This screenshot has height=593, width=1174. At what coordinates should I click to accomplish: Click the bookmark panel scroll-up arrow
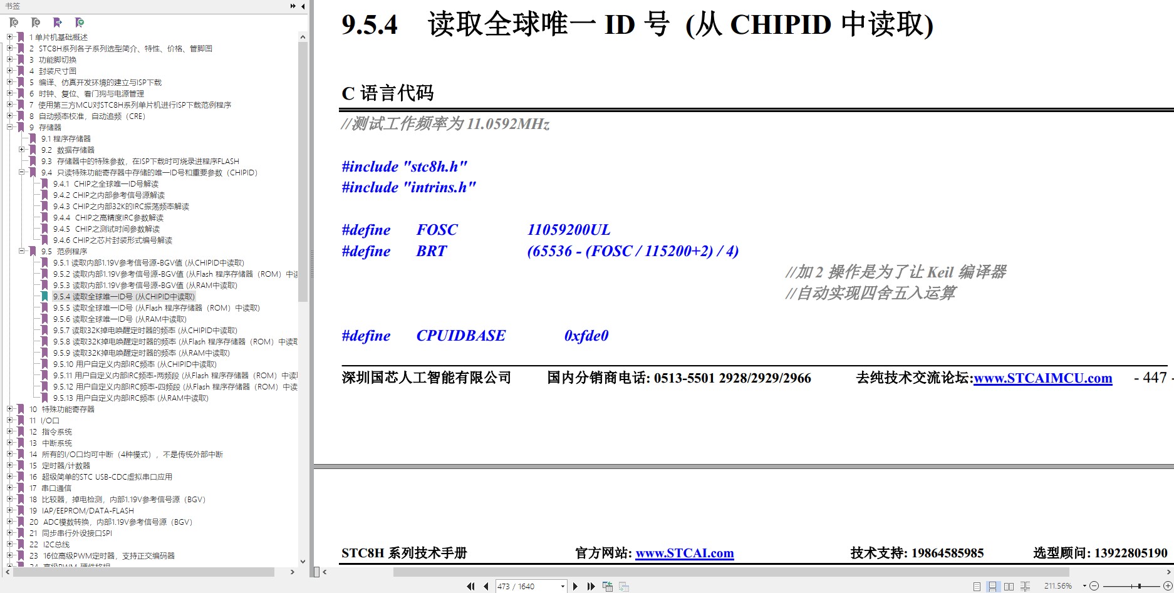pos(303,37)
